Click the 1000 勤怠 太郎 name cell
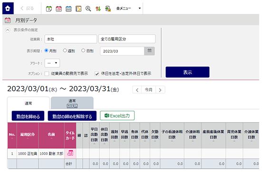The image size is (262, 172). (51, 153)
